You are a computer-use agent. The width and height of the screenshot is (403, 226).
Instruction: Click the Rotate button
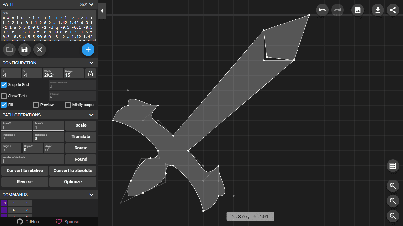pos(81,148)
